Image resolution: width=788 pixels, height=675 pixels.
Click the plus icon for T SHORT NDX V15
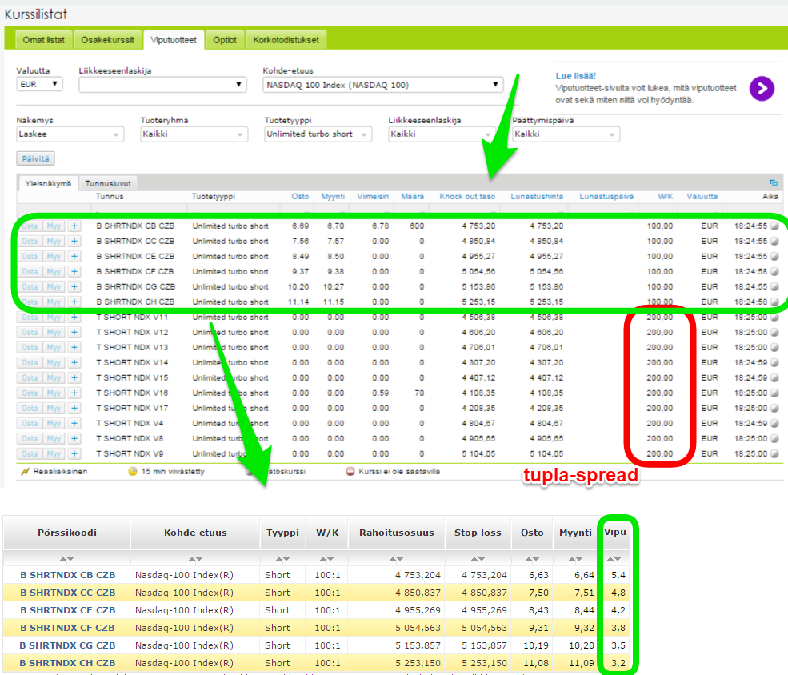click(74, 377)
